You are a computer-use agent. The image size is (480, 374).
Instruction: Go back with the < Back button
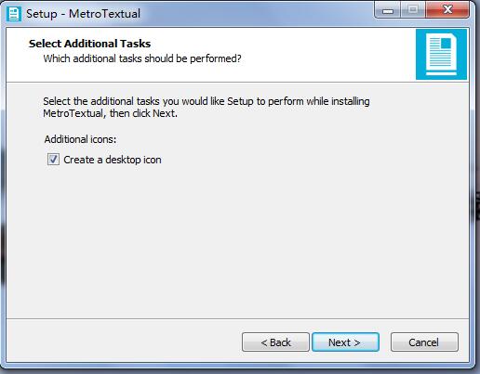[x=275, y=342]
